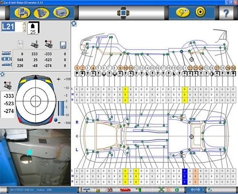Open the printer icon in top toolbar
The height and width of the screenshot is (194, 238).
coord(61,13)
